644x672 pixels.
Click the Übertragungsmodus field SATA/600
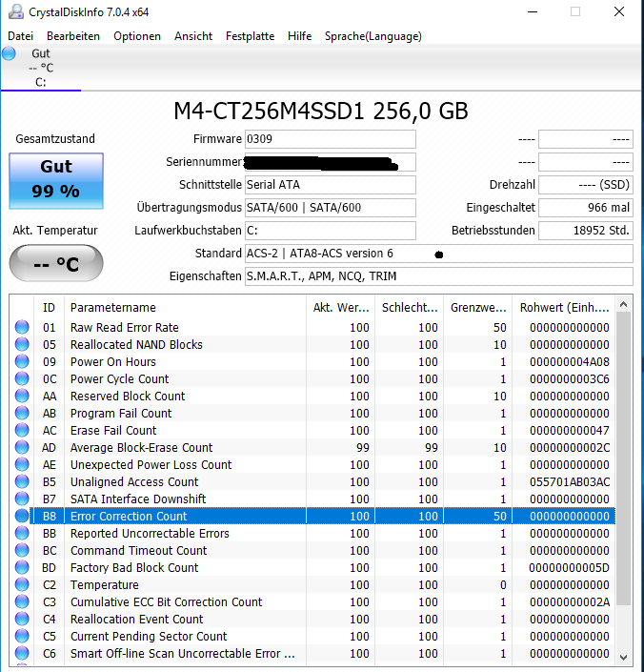tap(331, 208)
